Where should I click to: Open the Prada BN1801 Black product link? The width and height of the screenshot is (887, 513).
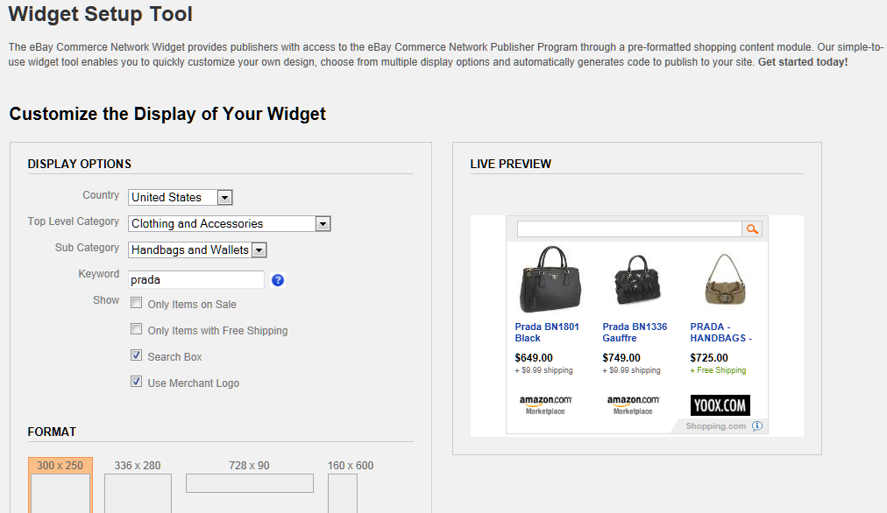point(547,333)
